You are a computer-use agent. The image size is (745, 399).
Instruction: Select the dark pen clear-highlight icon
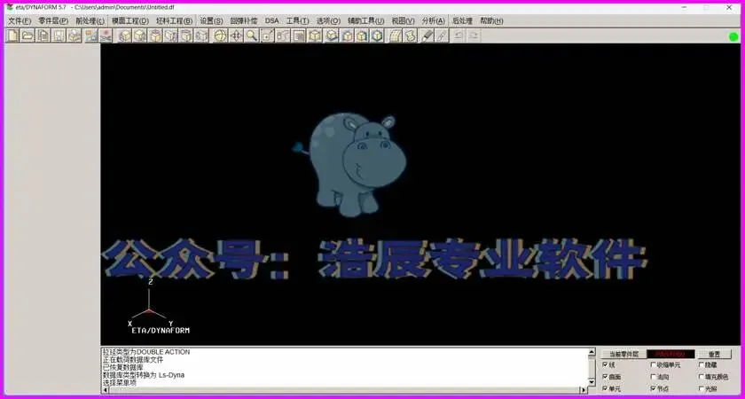(x=427, y=35)
